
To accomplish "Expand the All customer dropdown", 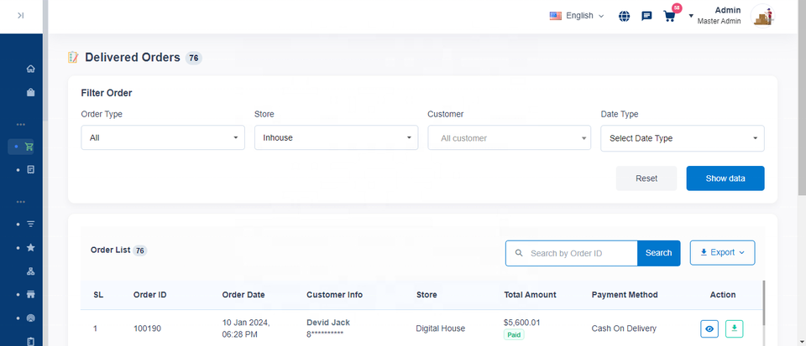I will [x=509, y=138].
